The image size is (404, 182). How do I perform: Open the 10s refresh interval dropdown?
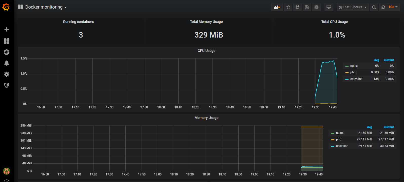[393, 7]
